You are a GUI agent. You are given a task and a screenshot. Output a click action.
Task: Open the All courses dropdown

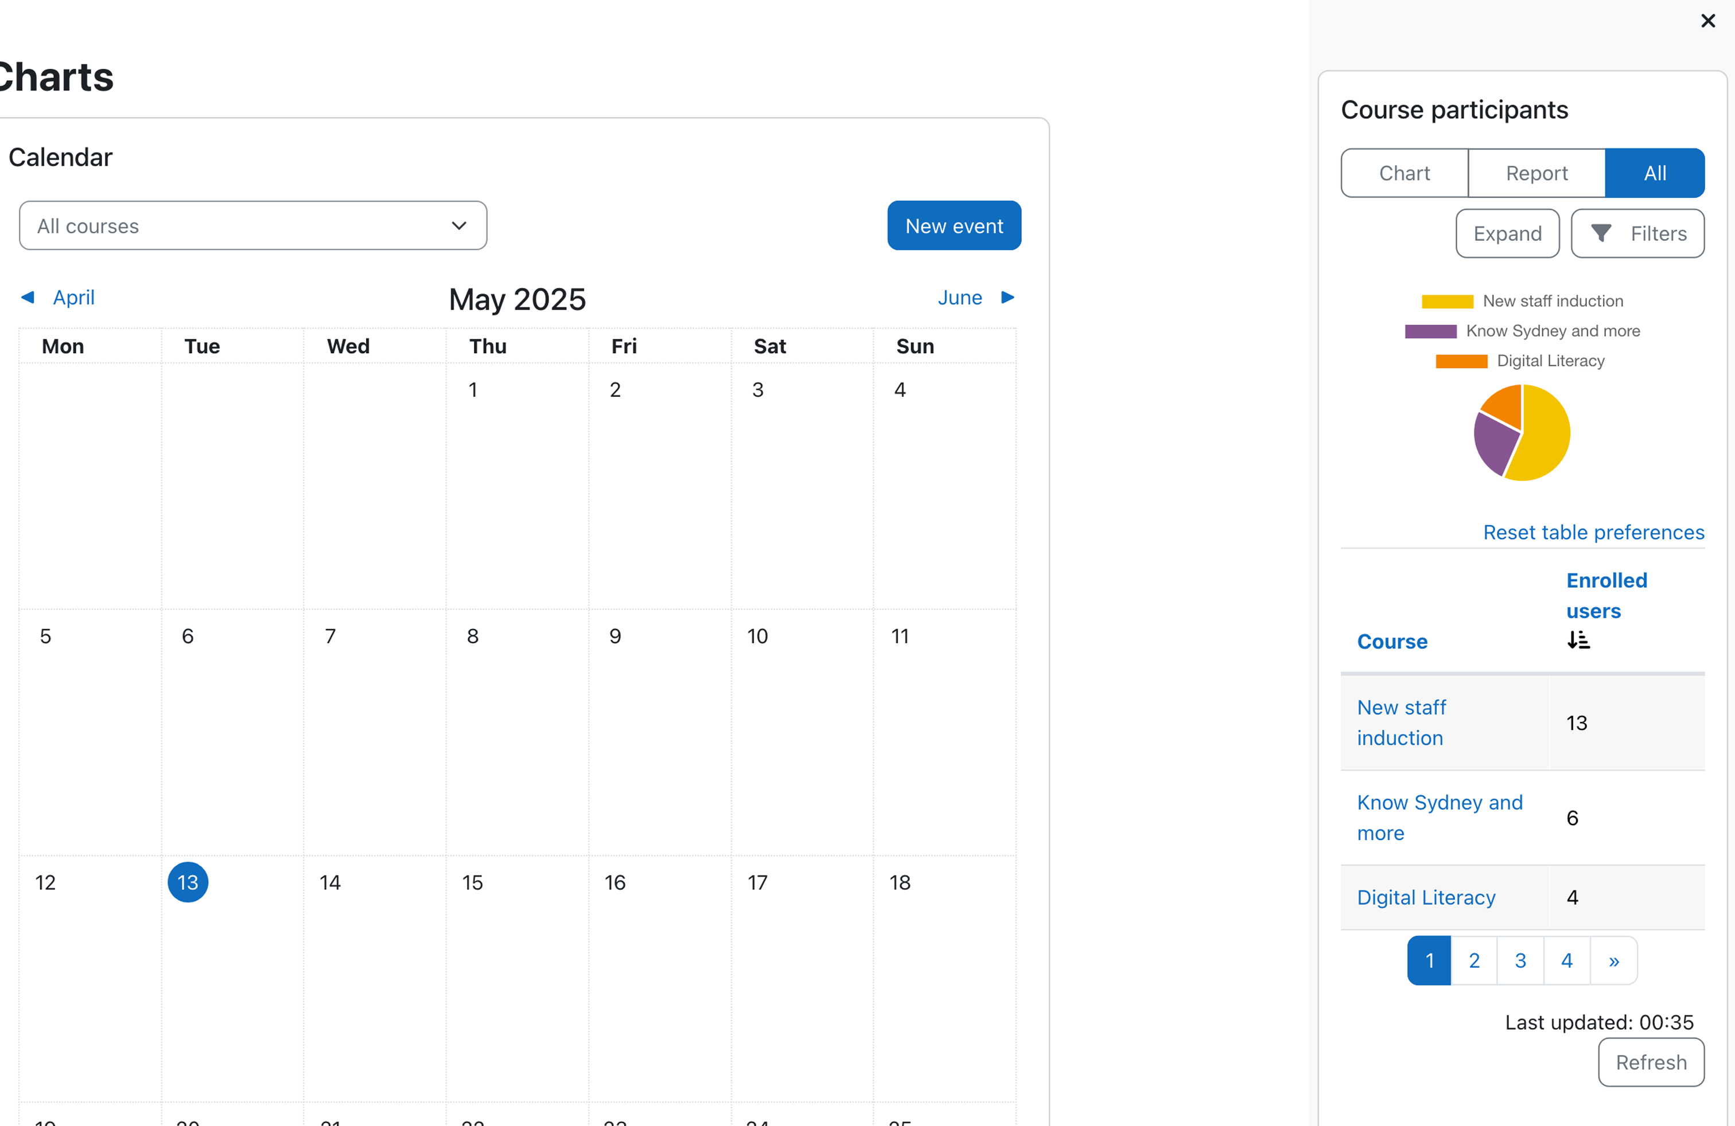point(253,226)
